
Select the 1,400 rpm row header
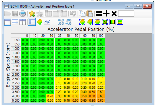tap(16, 57)
